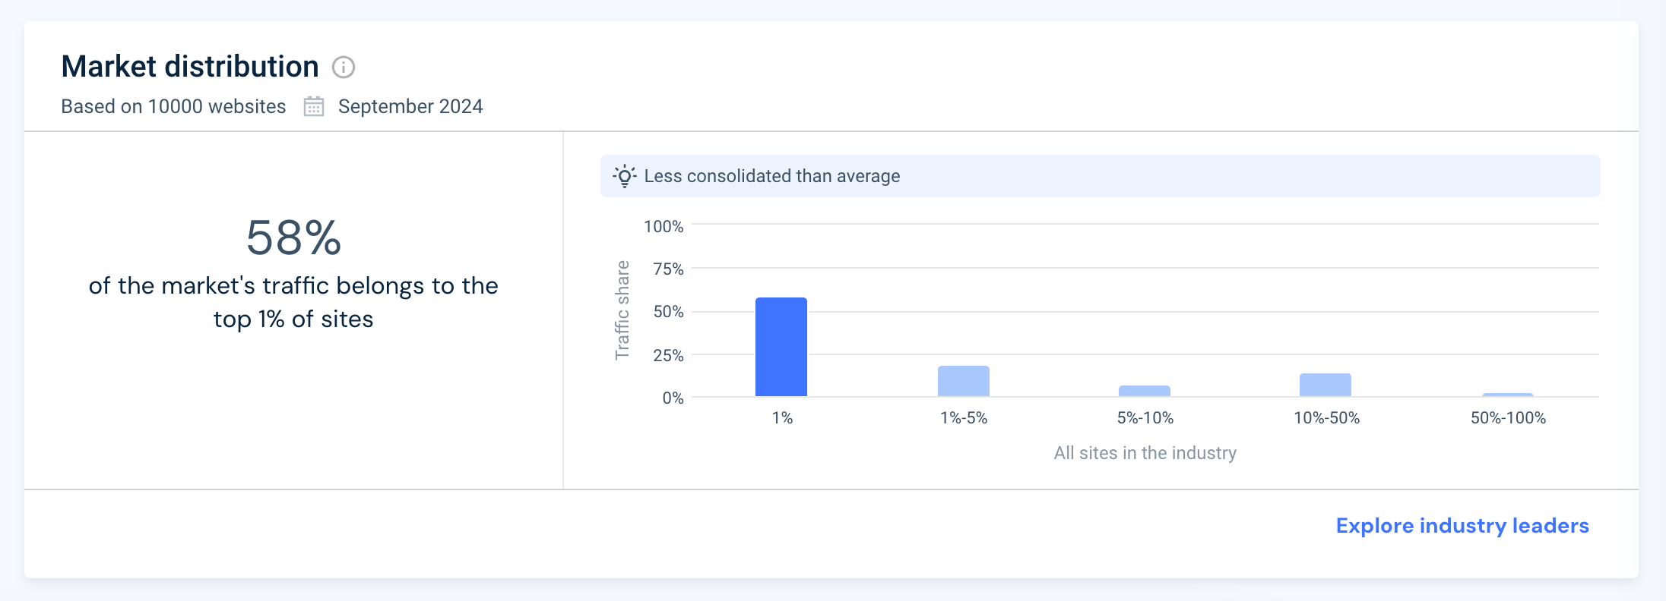
Task: Open the Explore industry leaders link
Action: tap(1462, 526)
